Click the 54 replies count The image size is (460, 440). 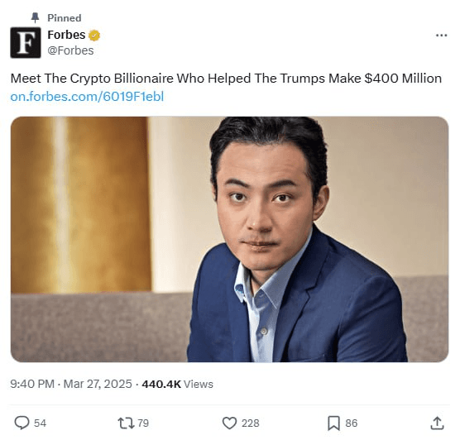(41, 423)
